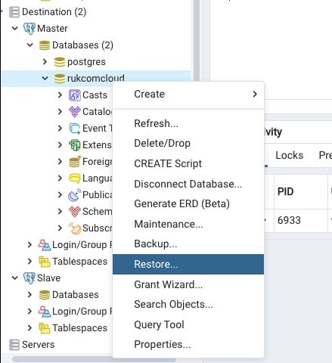The image size is (332, 363).
Task: Open Query Tool from menu
Action: [188, 324]
